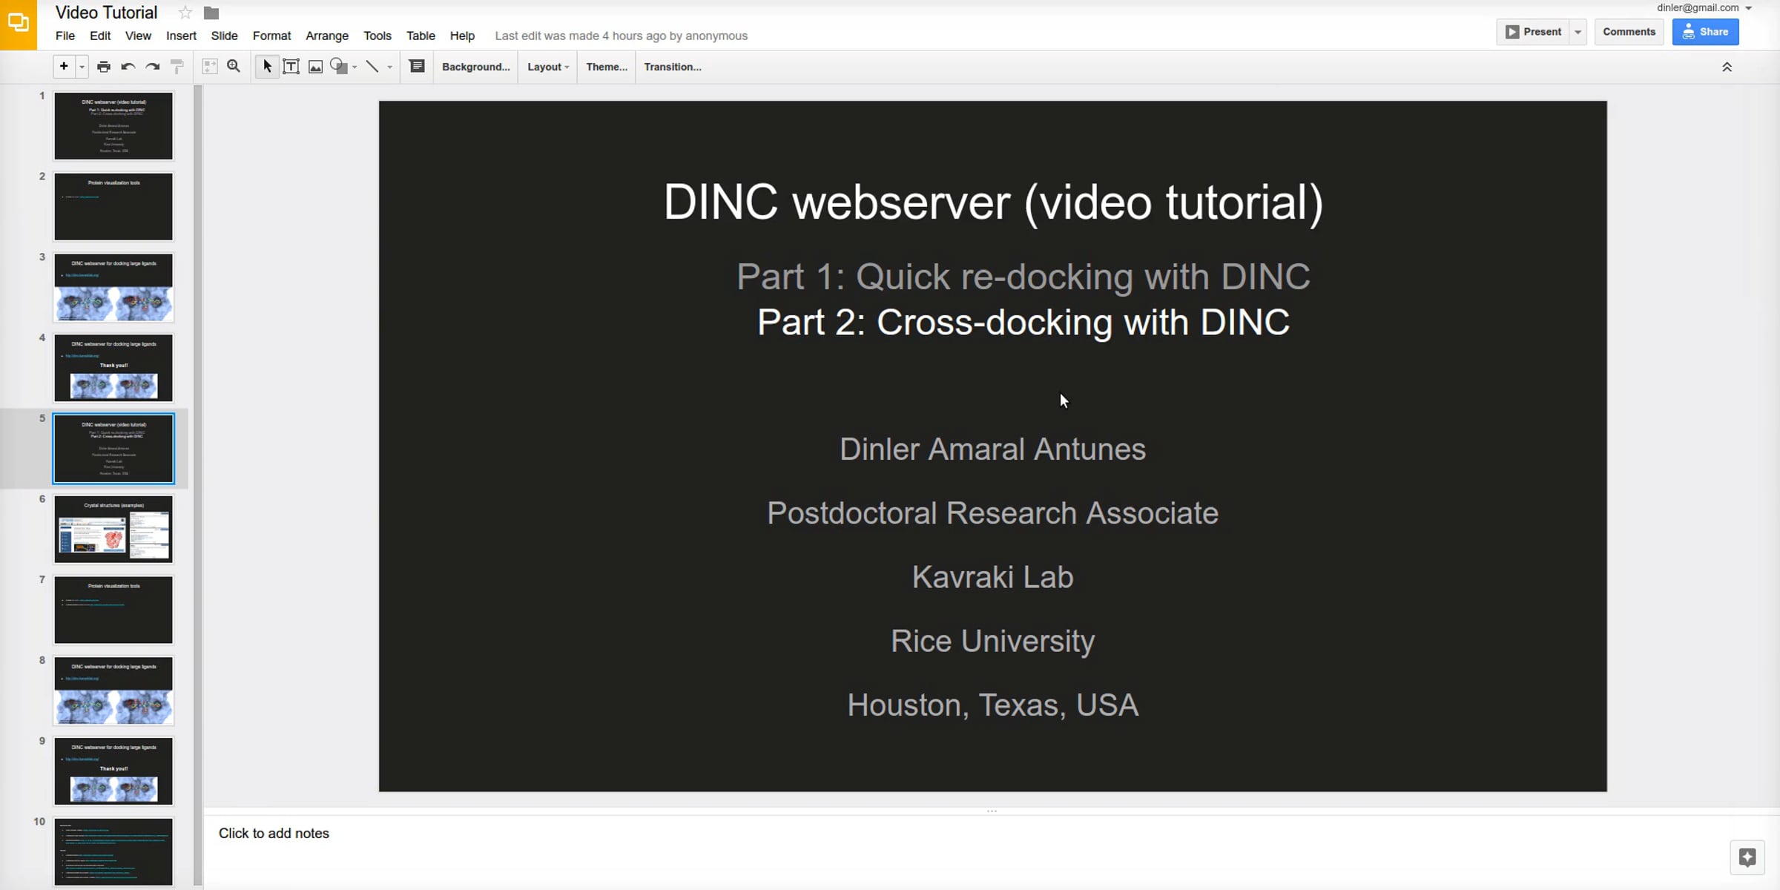Open the new slide layout dropdown arrow
This screenshot has width=1780, height=890.
point(82,67)
